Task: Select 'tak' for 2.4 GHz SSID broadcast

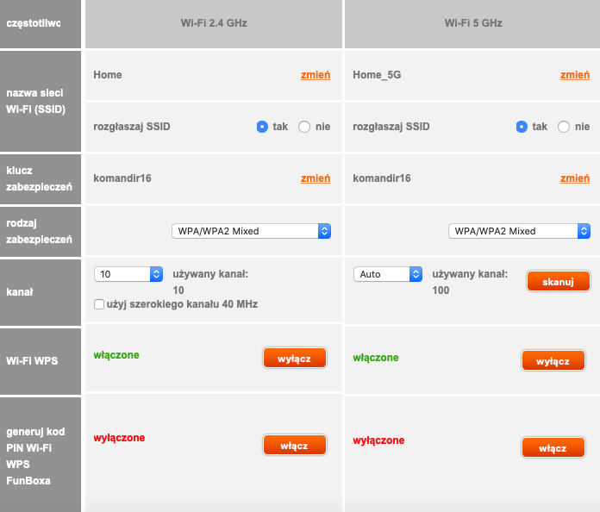Action: click(x=262, y=127)
